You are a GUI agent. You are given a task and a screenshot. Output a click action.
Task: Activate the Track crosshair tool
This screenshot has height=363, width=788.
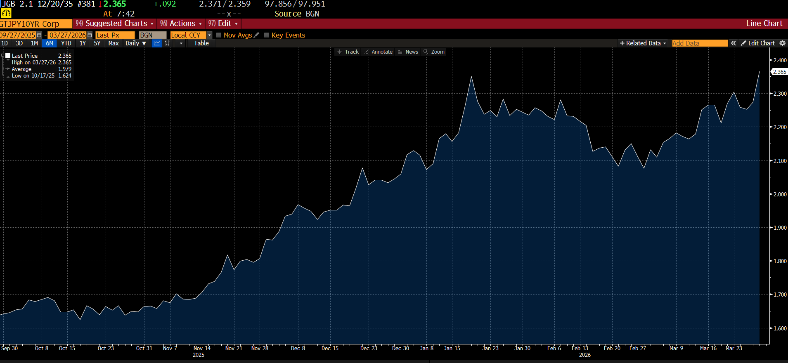348,52
